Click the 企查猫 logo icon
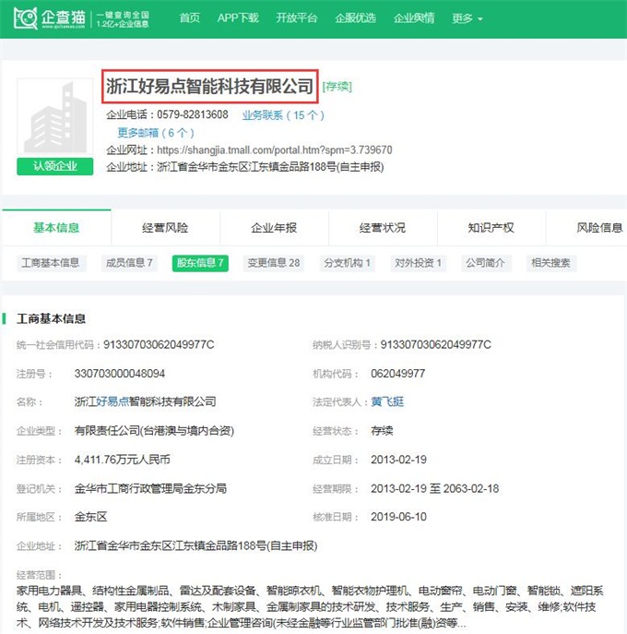This screenshot has width=627, height=634. point(26,18)
